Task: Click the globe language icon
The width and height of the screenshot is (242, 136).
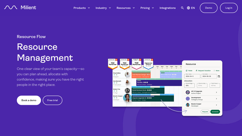Action: click(x=188, y=8)
